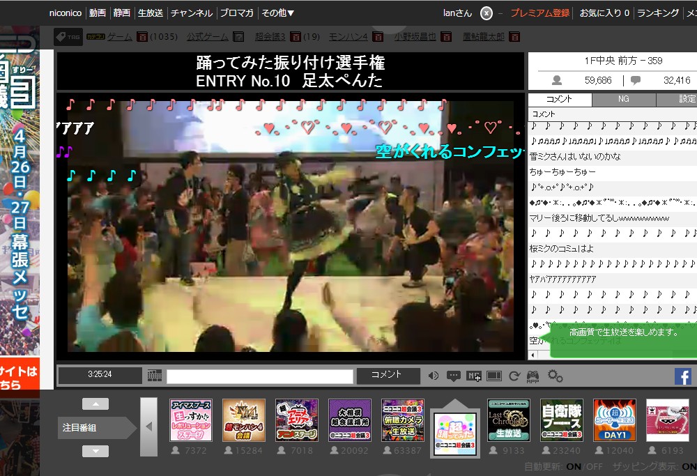This screenshot has width=697, height=476.
Task: Open dictionary icon beside 超会議3 tag
Action: point(296,37)
